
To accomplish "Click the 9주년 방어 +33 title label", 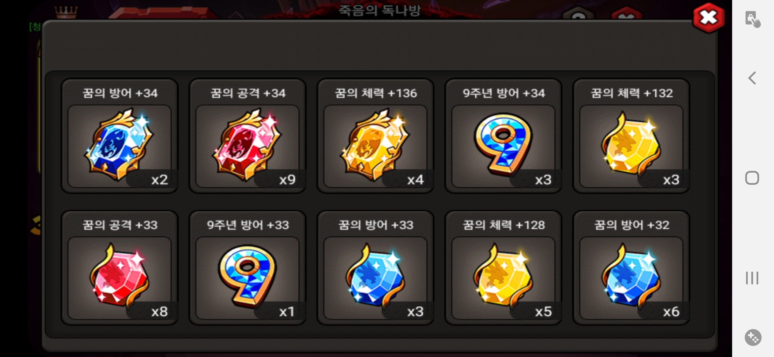I will [x=248, y=225].
